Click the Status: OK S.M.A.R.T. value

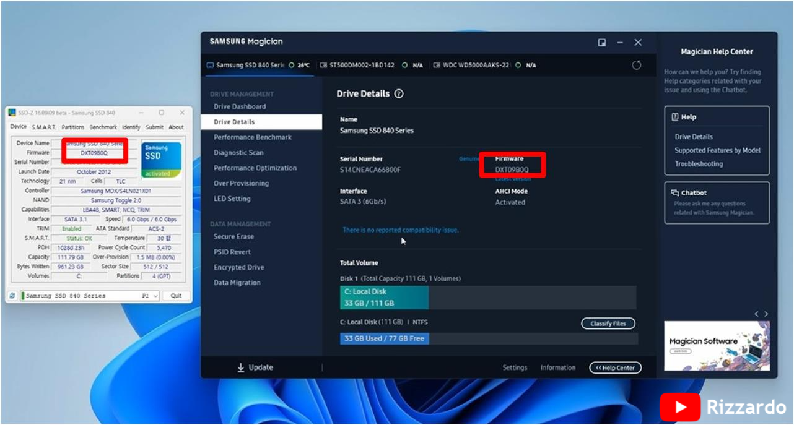click(x=79, y=238)
